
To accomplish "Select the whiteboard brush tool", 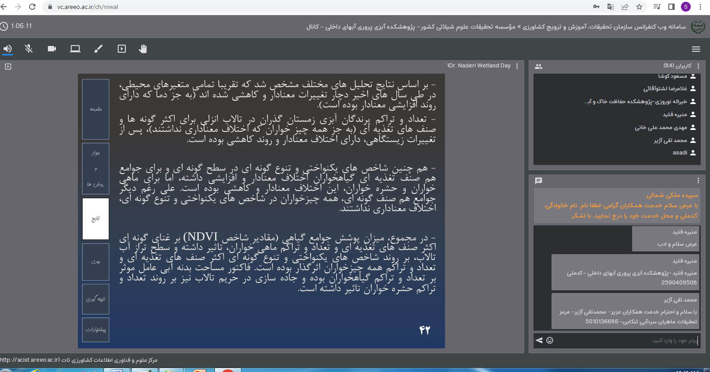I will pyautogui.click(x=98, y=49).
